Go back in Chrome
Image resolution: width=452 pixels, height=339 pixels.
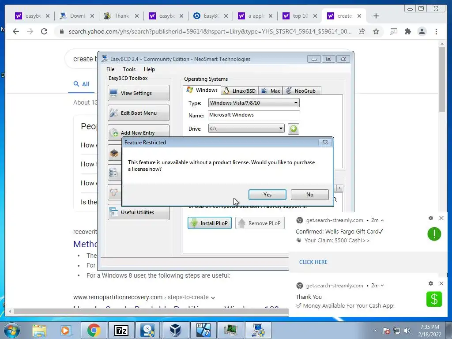click(16, 31)
